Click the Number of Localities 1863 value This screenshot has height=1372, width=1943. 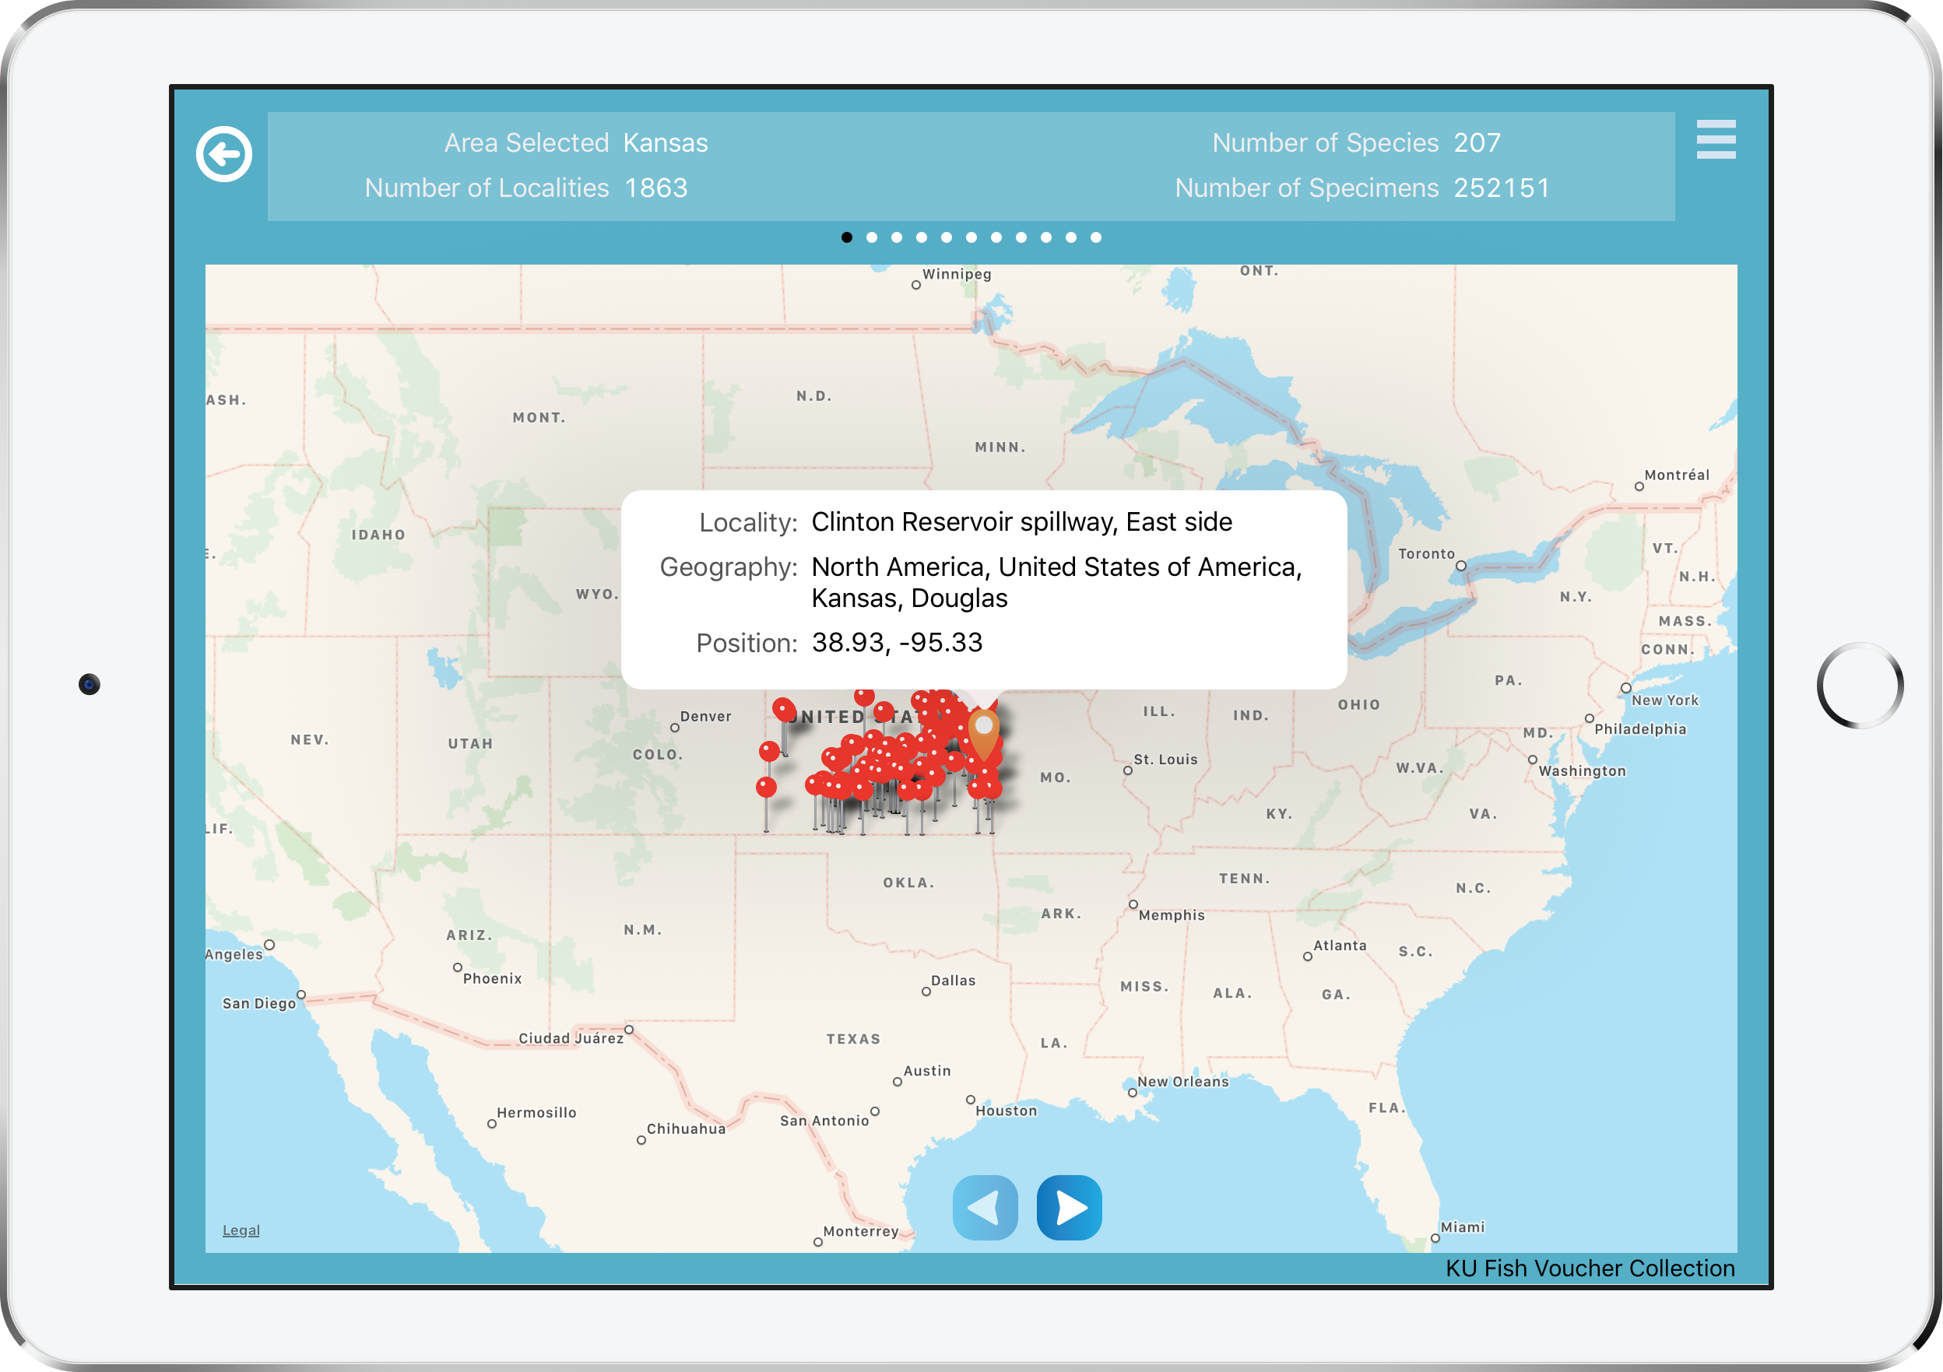click(x=656, y=188)
